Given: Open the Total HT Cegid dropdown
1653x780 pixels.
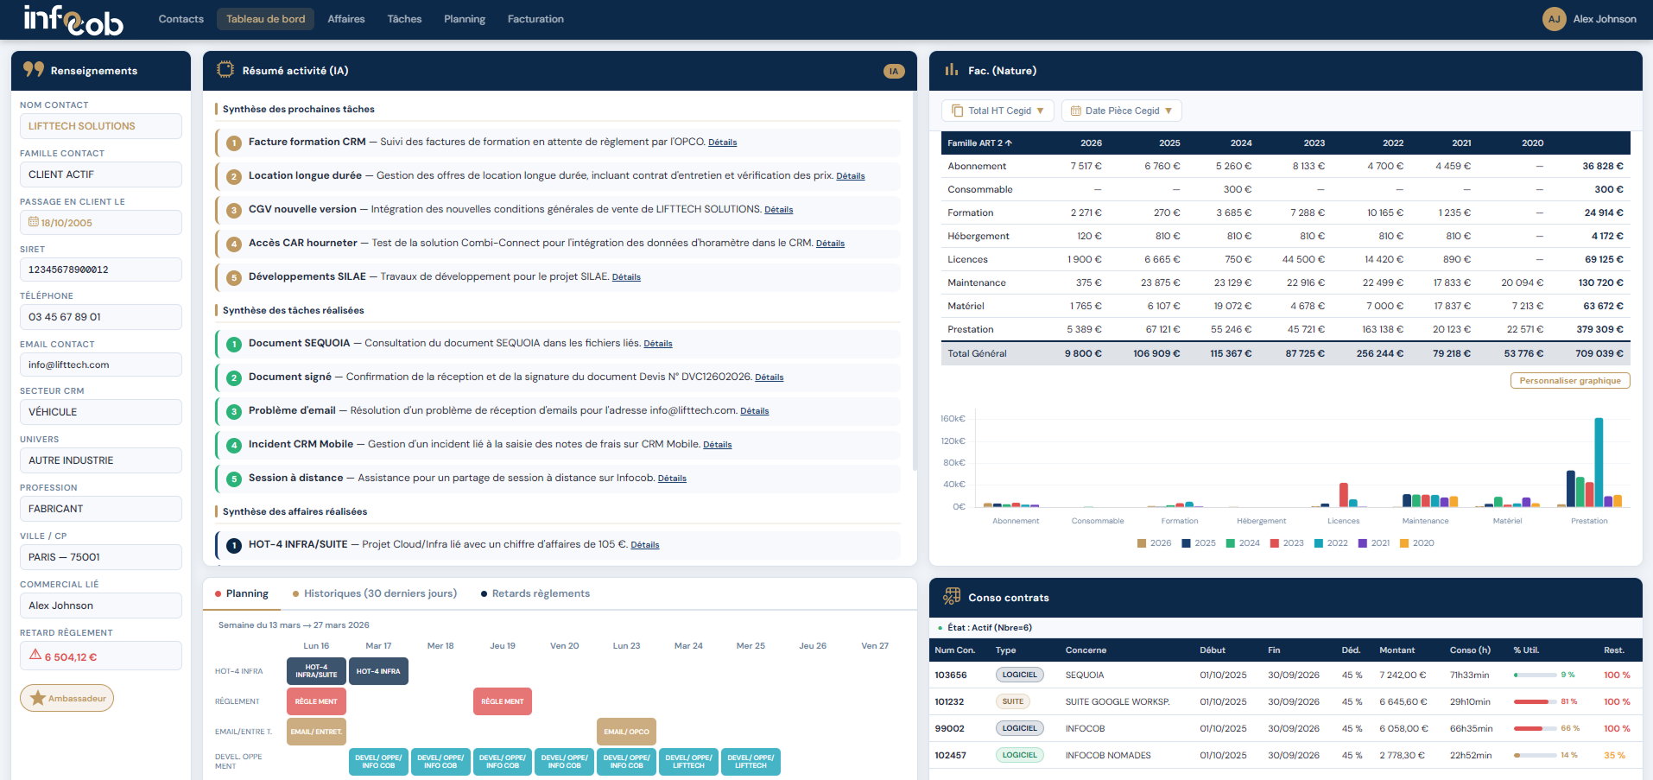Looking at the screenshot, I should pos(997,111).
